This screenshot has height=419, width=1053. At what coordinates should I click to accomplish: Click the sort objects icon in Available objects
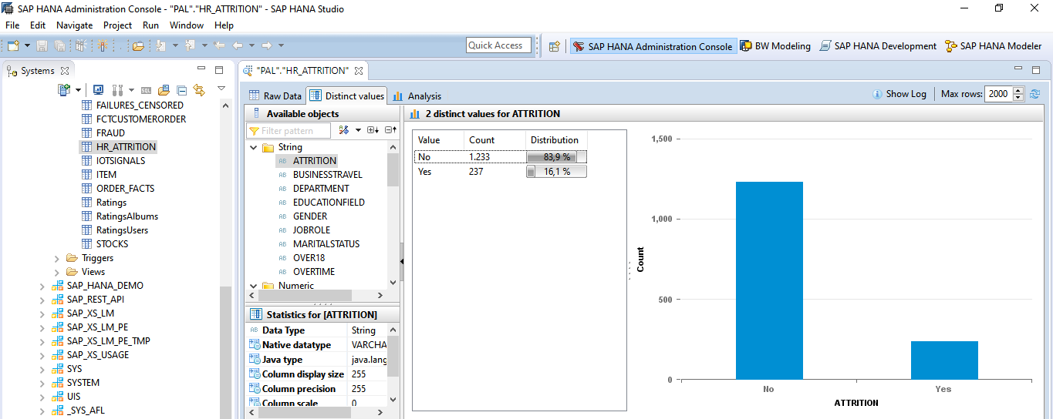344,130
